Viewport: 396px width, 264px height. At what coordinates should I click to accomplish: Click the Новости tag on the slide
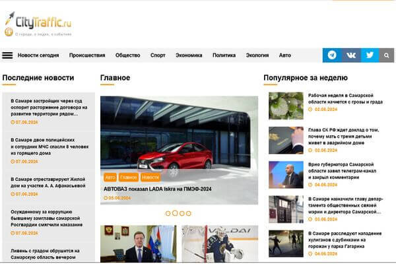click(x=150, y=178)
